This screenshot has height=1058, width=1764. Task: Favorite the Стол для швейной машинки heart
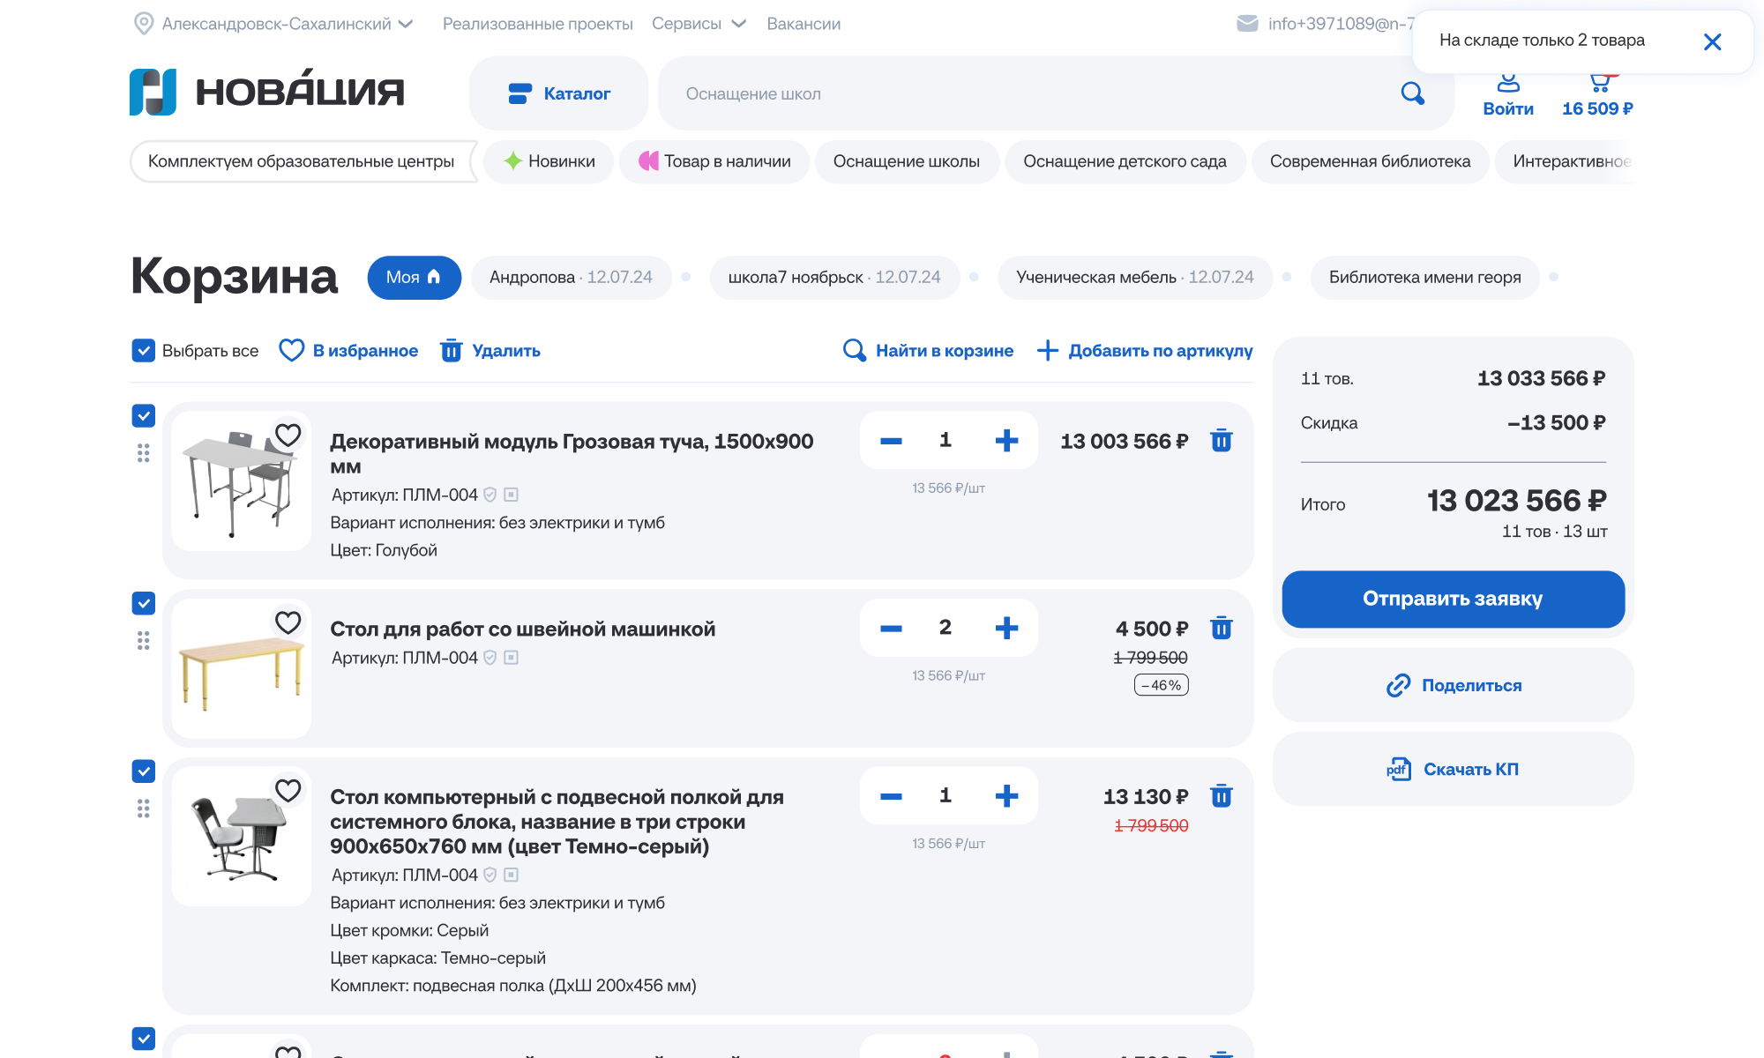click(288, 622)
